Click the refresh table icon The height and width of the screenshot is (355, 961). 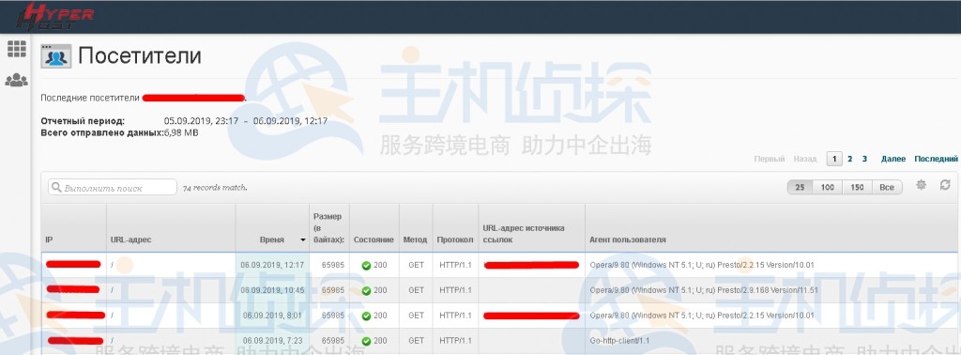click(x=945, y=185)
